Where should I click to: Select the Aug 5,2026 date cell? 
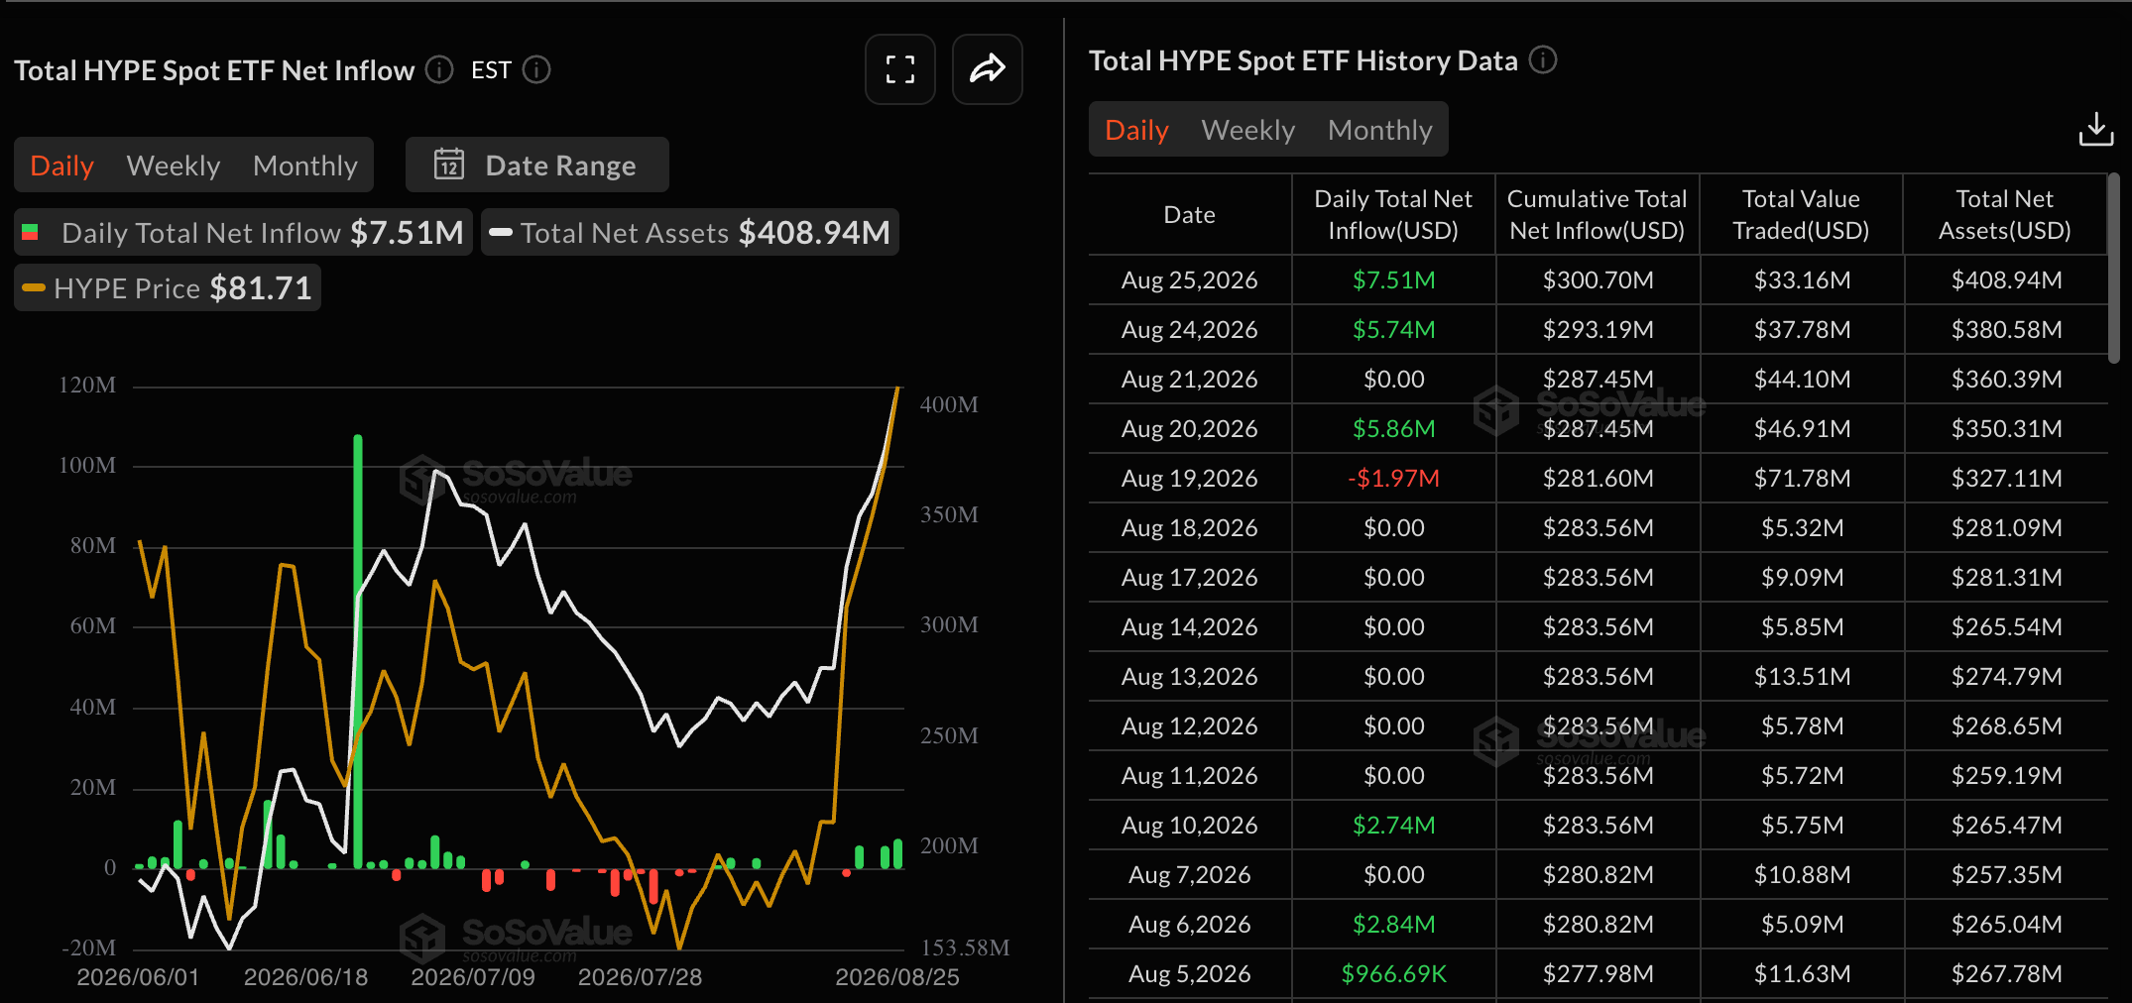[1190, 973]
